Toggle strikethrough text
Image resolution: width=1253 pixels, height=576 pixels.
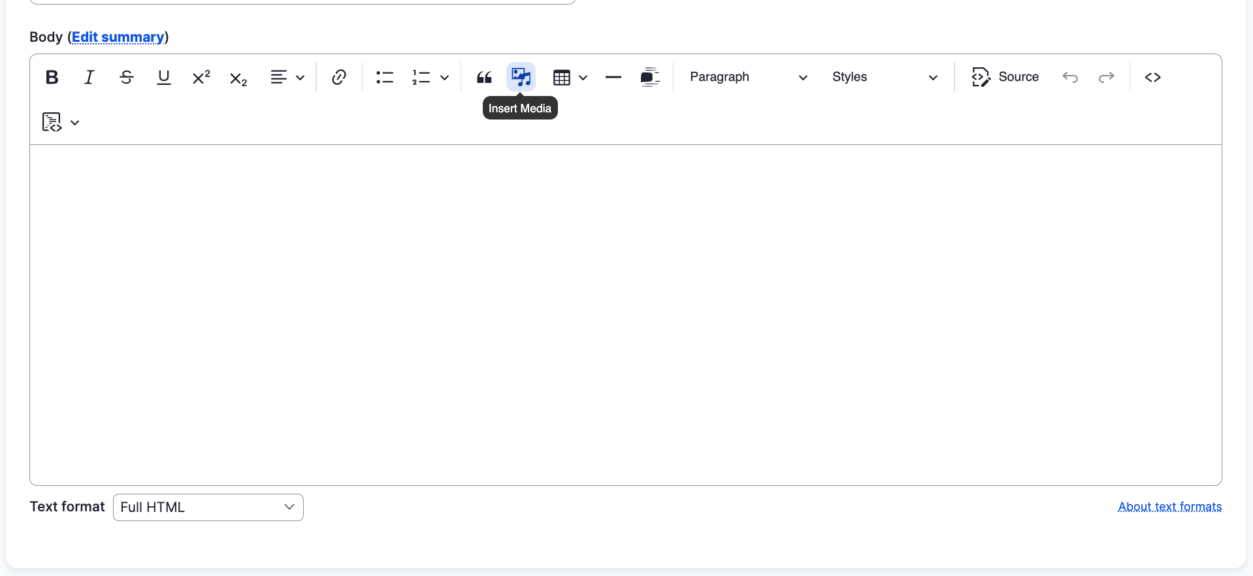[x=127, y=77]
